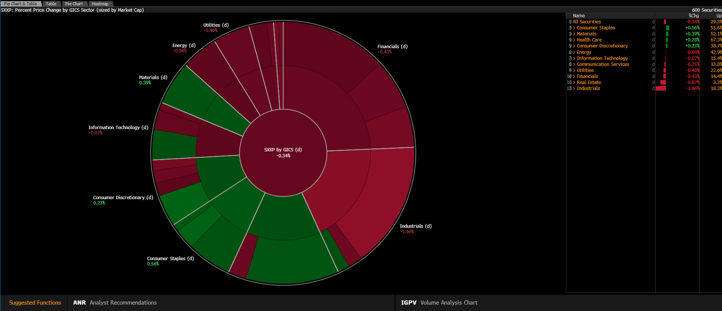Click the -0.87% value in the table

[693, 82]
